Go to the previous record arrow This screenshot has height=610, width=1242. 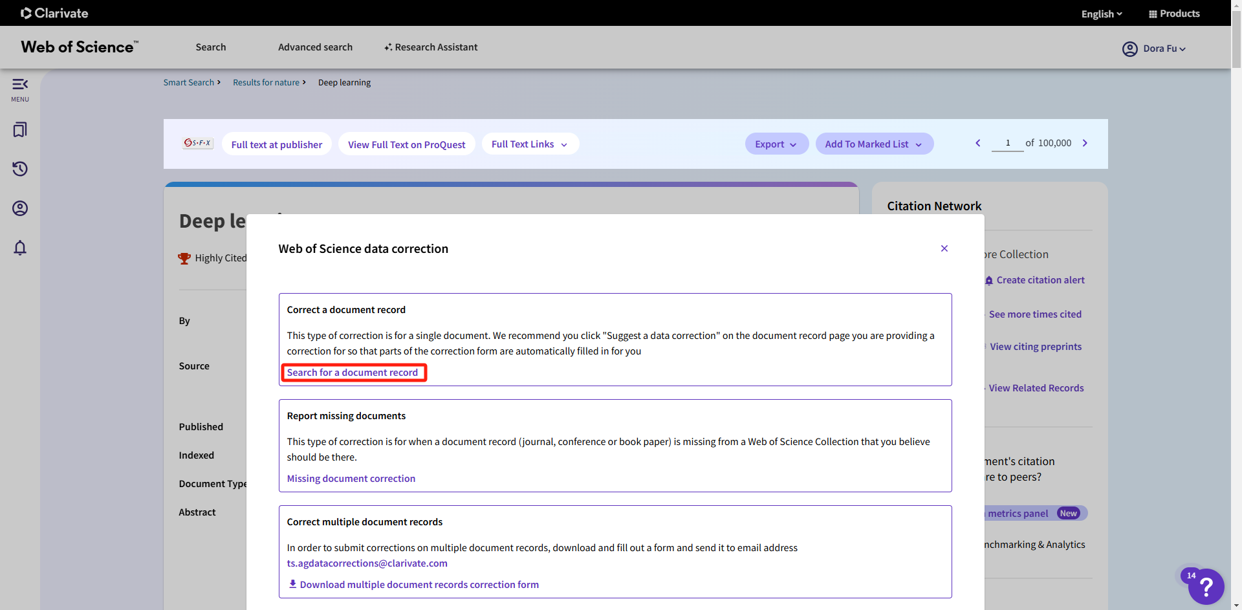coord(978,143)
